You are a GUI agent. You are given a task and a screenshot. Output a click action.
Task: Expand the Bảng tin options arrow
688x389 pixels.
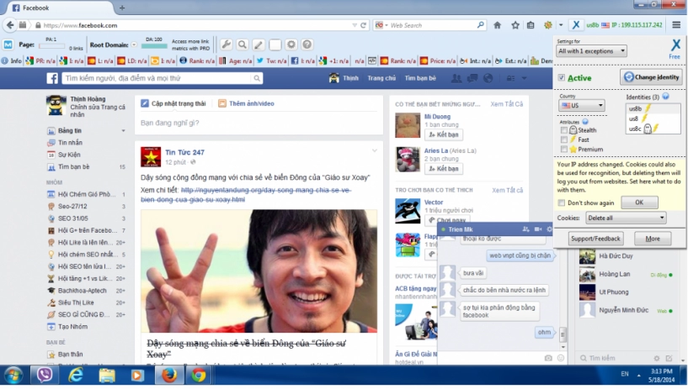[x=123, y=131]
